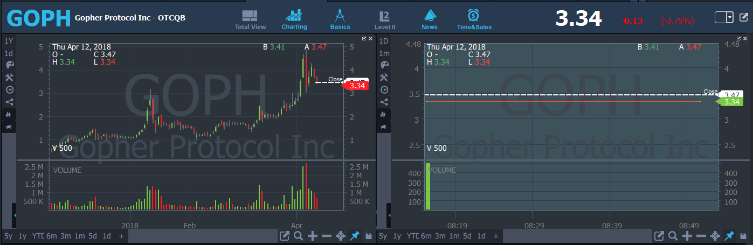
Task: Pop out left chart from bottom toolbar
Action: click(x=284, y=236)
